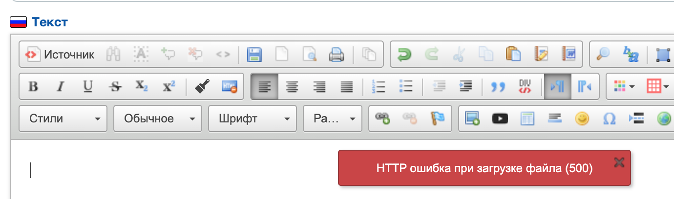Expand the Обычное format dropdown
Viewport: 674px width, 199px height.
[158, 119]
